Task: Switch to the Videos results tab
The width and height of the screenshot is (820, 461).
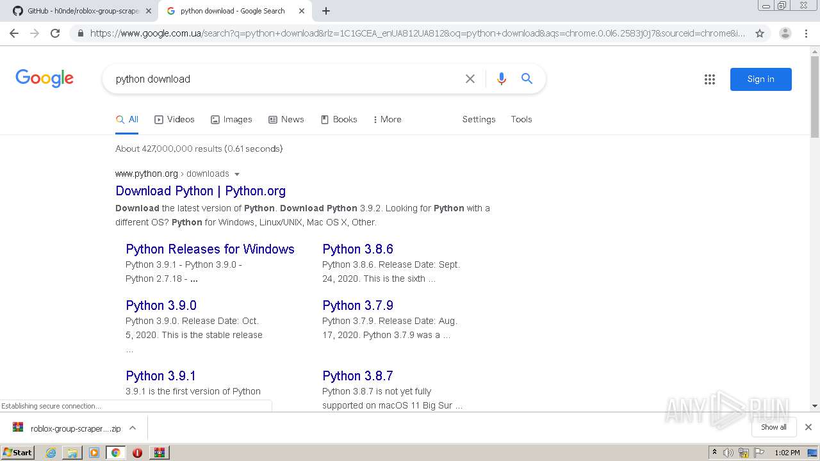Action: tap(174, 119)
